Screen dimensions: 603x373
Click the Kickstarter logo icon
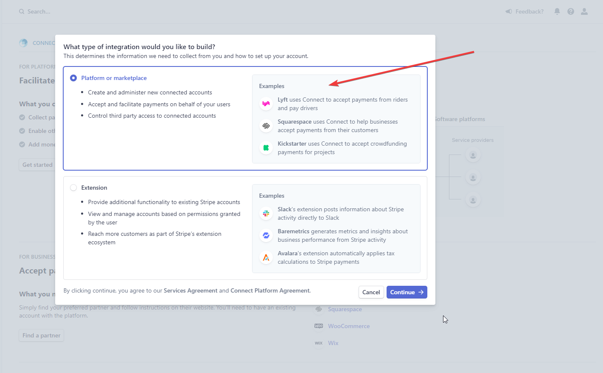[x=266, y=147]
